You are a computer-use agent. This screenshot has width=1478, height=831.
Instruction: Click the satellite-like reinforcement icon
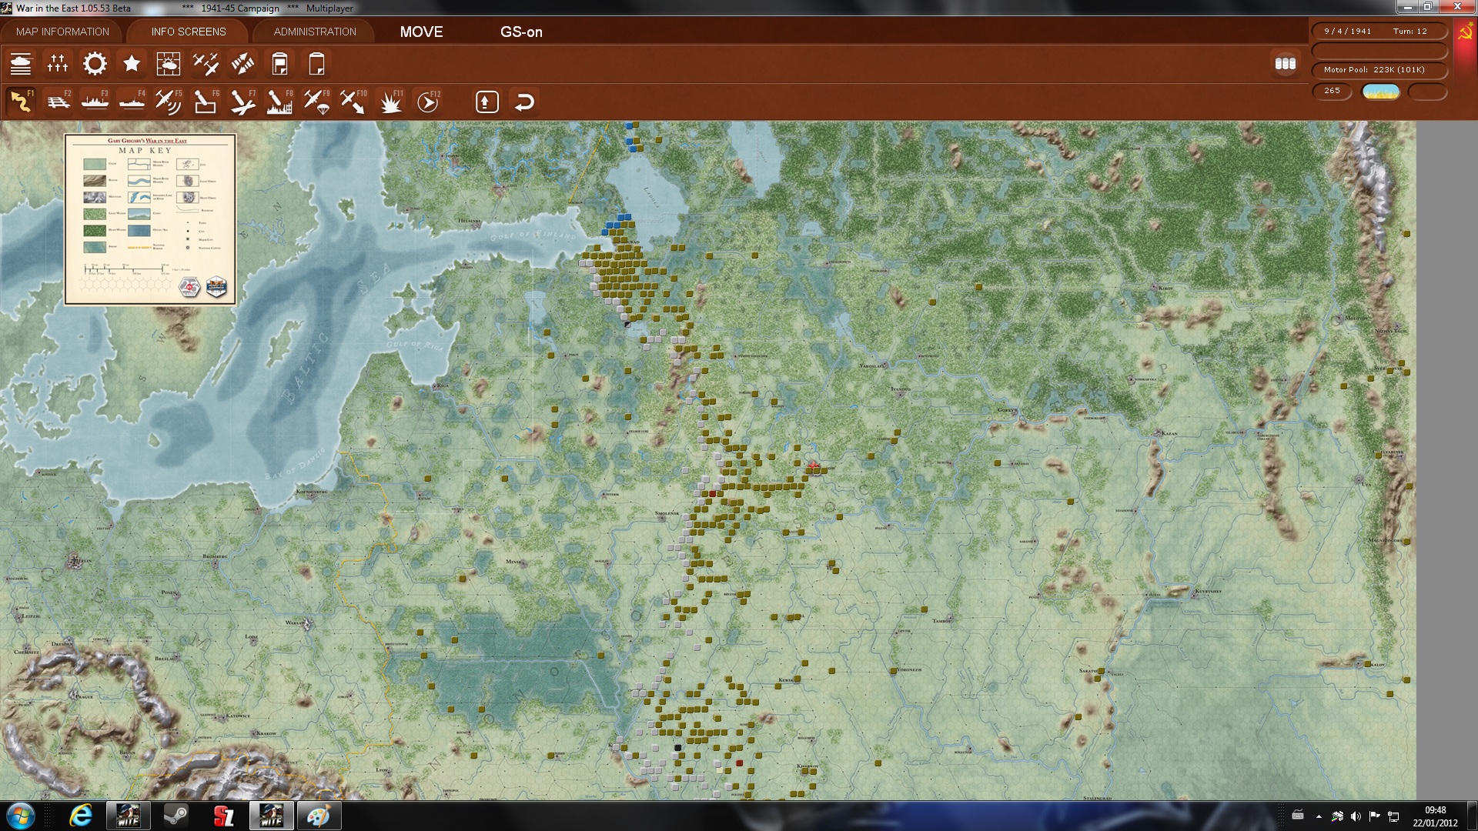pyautogui.click(x=242, y=64)
